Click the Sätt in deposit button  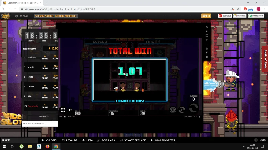click(x=206, y=16)
